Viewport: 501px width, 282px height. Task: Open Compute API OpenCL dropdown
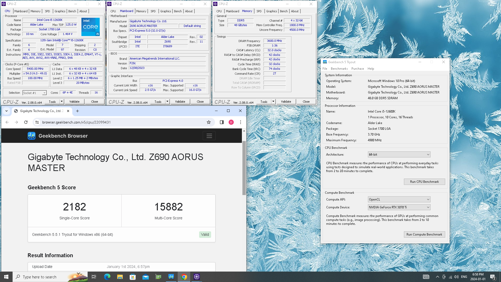pos(399,199)
